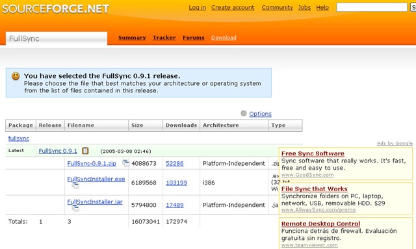Click the SourceForge.net logo
This screenshot has height=249, width=416.
[x=55, y=8]
